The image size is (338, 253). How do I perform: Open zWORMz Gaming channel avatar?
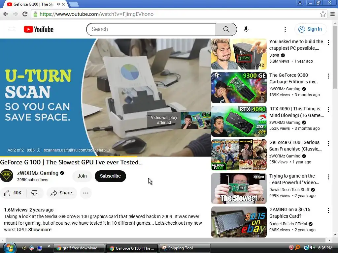(x=7, y=176)
